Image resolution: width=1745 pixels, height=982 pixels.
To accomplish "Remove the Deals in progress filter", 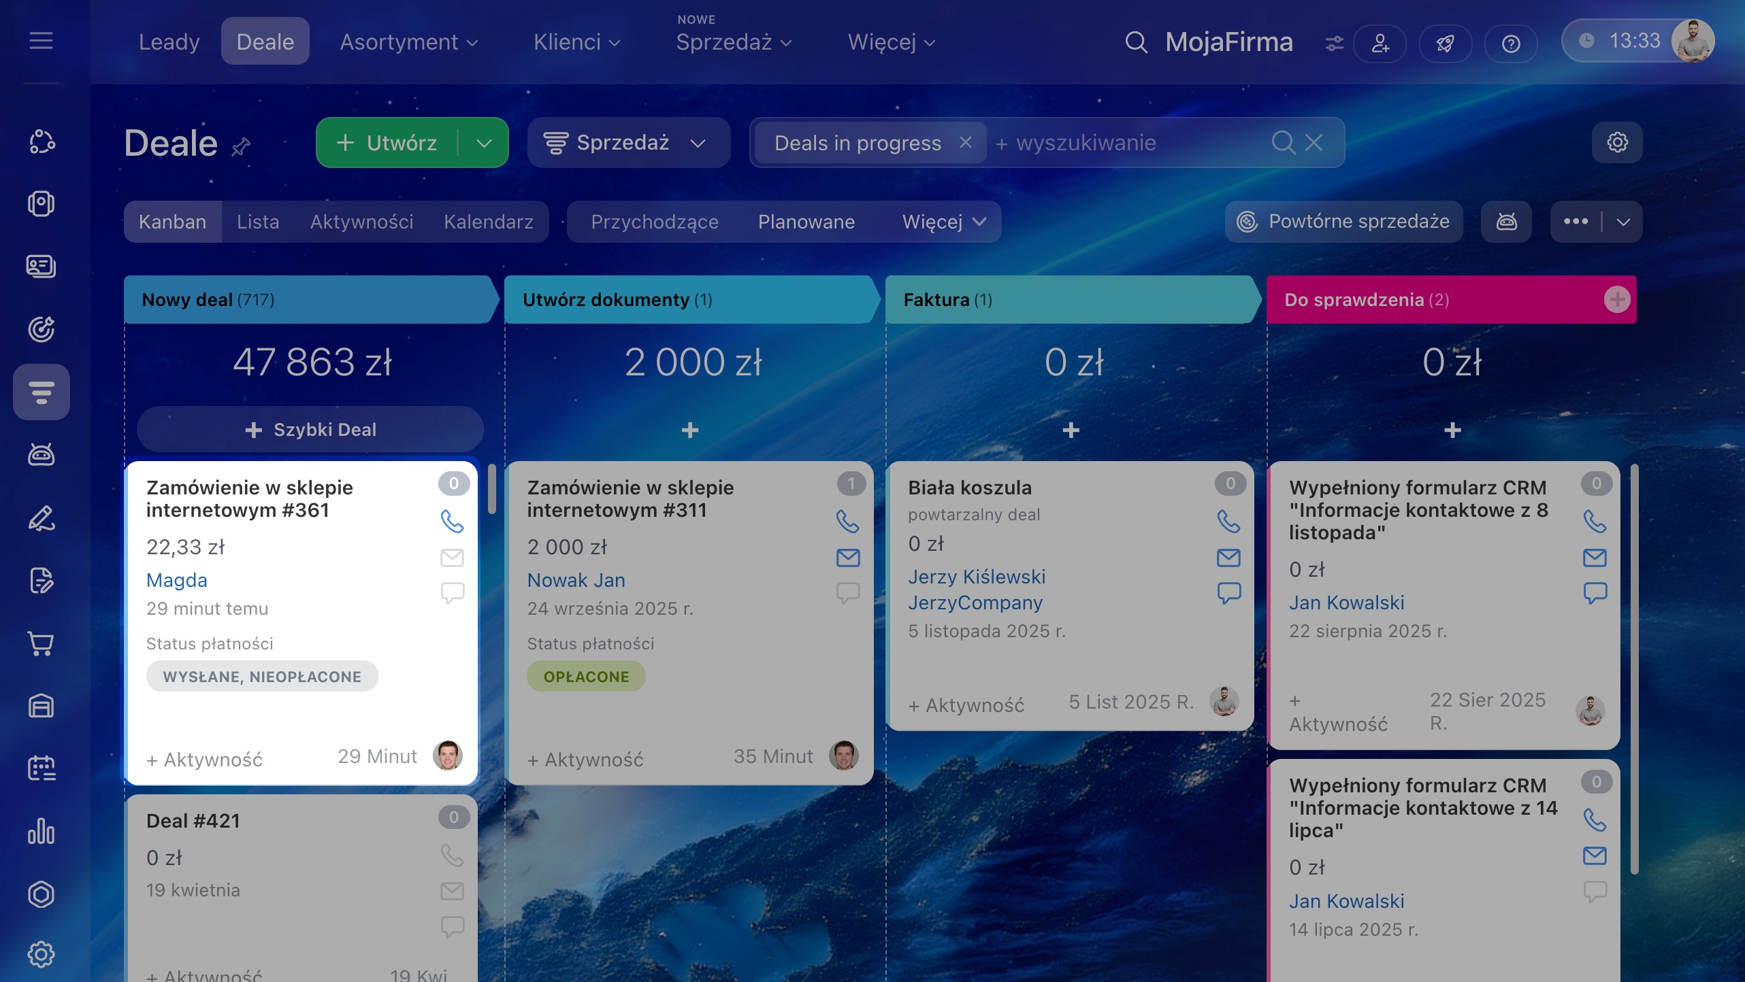I will click(x=965, y=142).
